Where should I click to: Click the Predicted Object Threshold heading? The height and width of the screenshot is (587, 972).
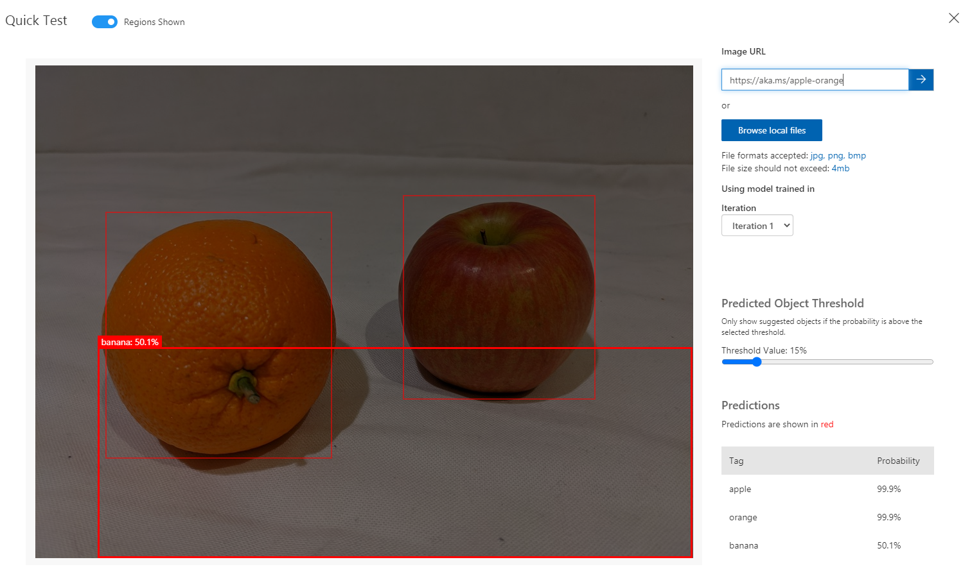click(x=792, y=303)
